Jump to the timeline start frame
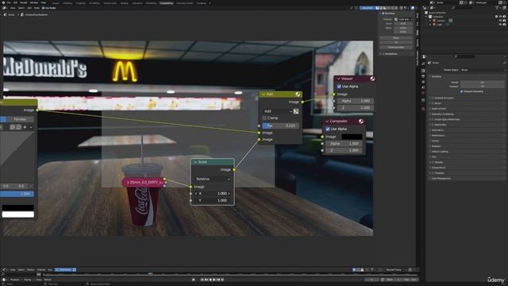The width and height of the screenshot is (508, 286). click(x=202, y=280)
